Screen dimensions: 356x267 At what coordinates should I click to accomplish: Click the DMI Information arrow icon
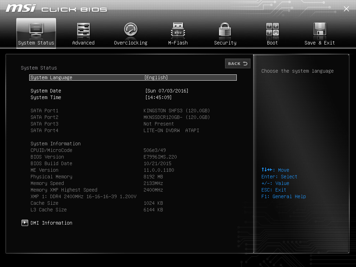coord(25,223)
